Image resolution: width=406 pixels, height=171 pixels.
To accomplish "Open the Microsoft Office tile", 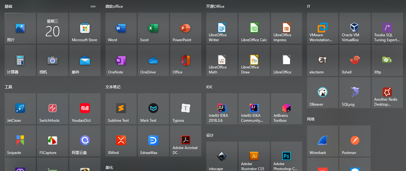I will pos(186,60).
